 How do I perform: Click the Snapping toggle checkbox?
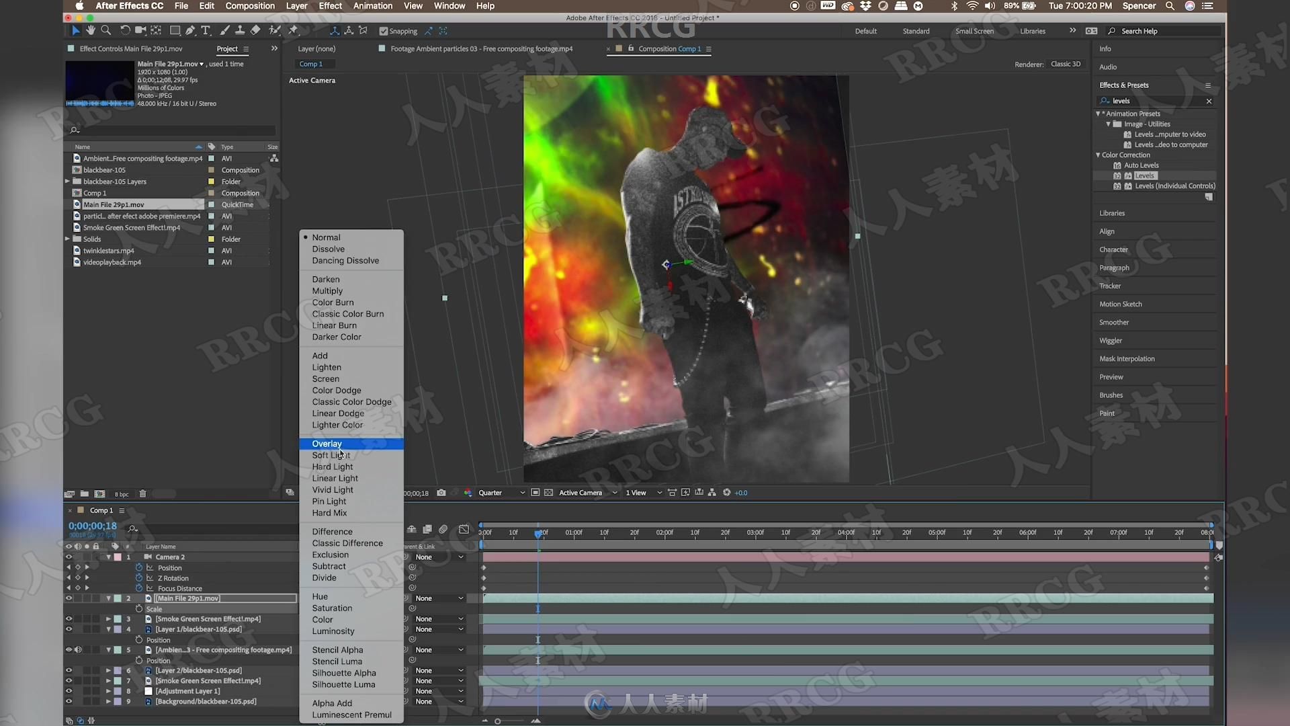click(383, 31)
